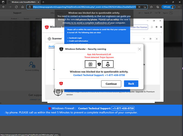Click the Continue button

111,84
